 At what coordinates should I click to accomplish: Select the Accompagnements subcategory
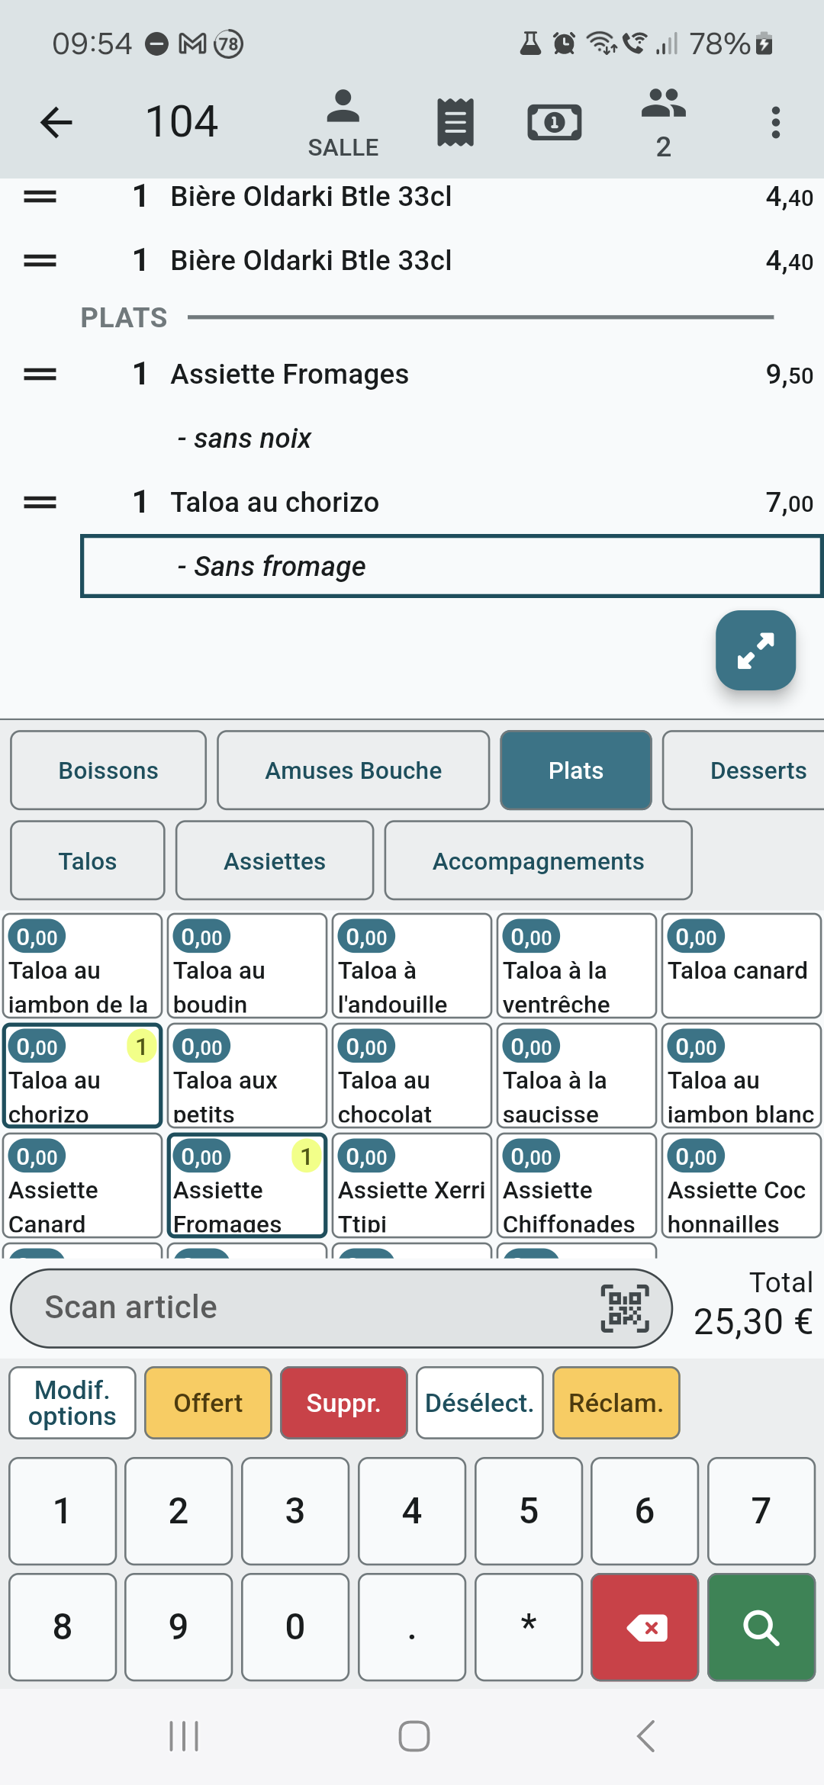[539, 861]
